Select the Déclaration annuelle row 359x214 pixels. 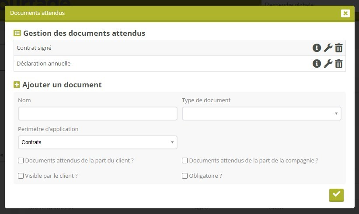point(131,64)
